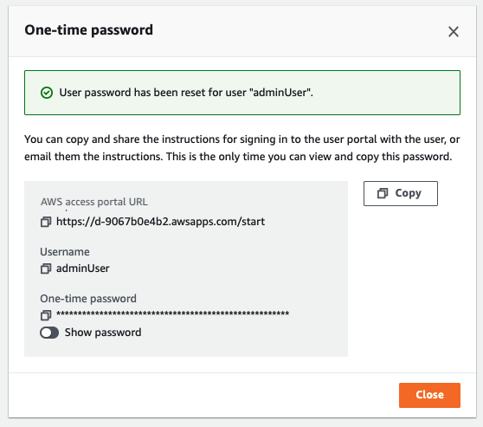Click the One-time password dialog heading
This screenshot has width=483, height=427.
tap(88, 30)
